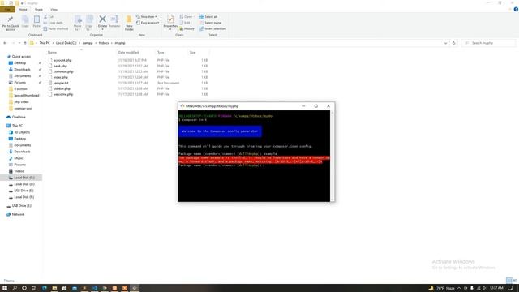Open Microsoft Edge from taskbar

[45, 288]
